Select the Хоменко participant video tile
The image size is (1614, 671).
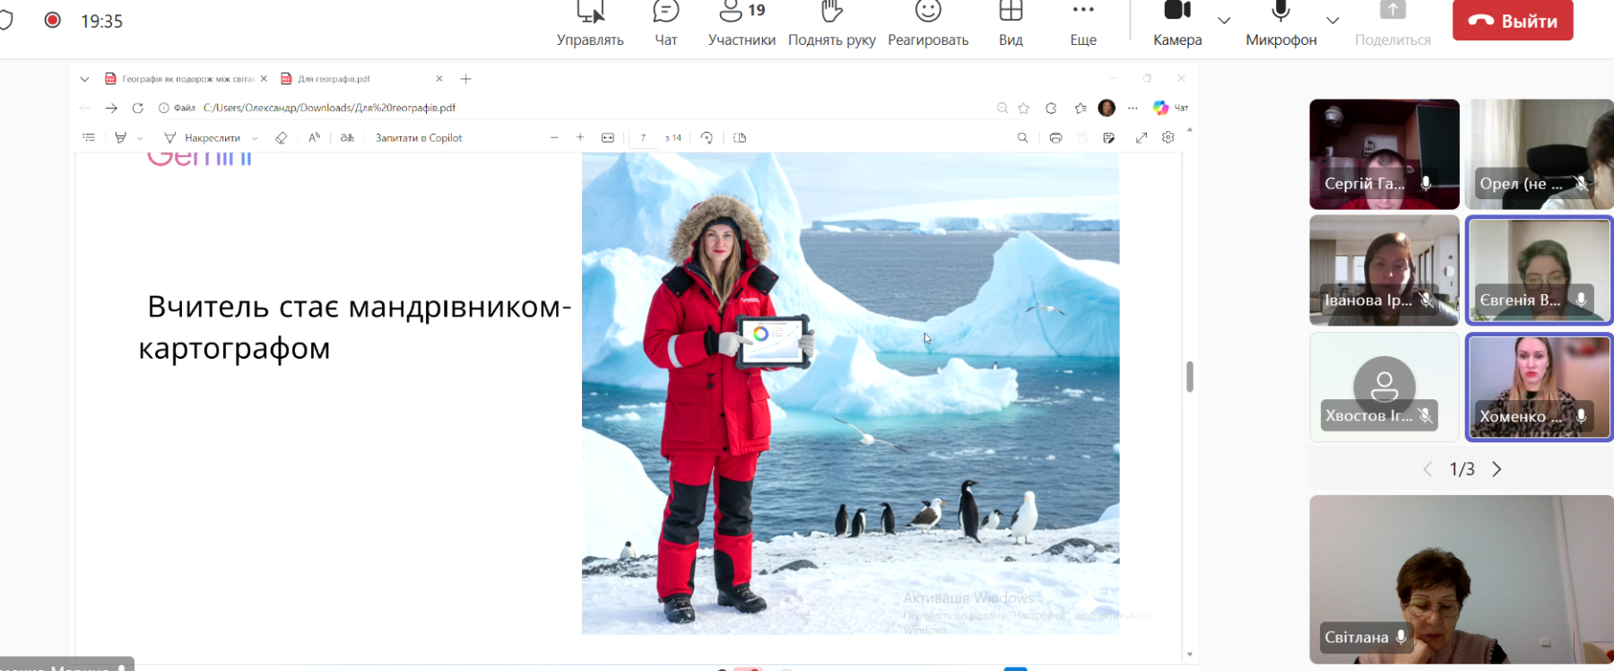1538,387
